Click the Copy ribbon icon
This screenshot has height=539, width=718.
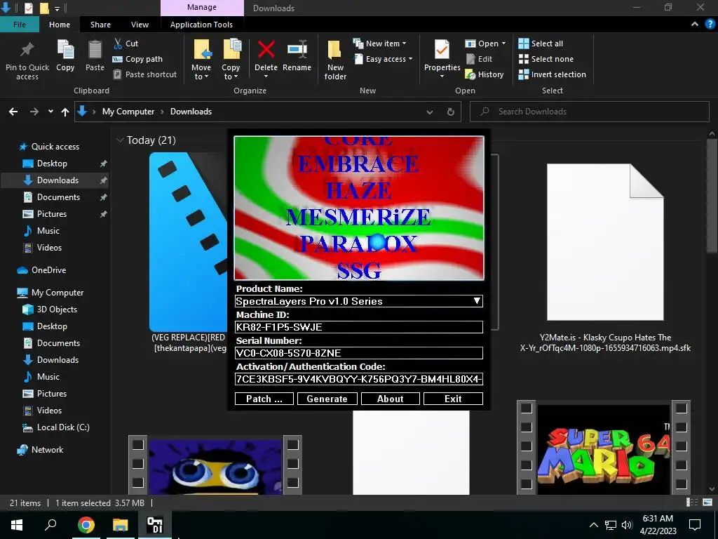pos(65,50)
